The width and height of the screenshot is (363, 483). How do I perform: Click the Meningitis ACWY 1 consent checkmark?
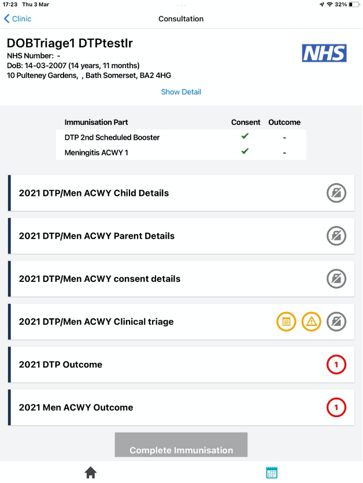(x=245, y=151)
